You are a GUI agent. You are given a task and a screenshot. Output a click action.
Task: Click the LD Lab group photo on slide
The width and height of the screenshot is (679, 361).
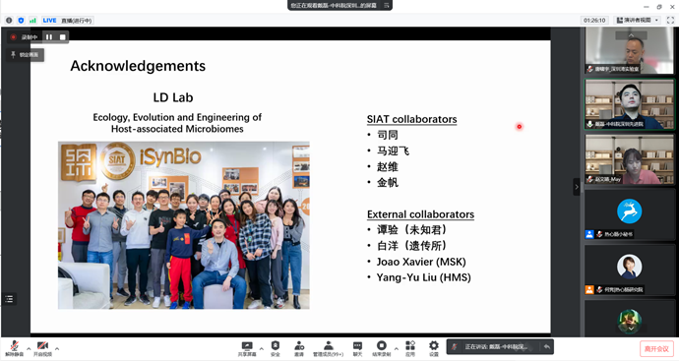point(184,225)
